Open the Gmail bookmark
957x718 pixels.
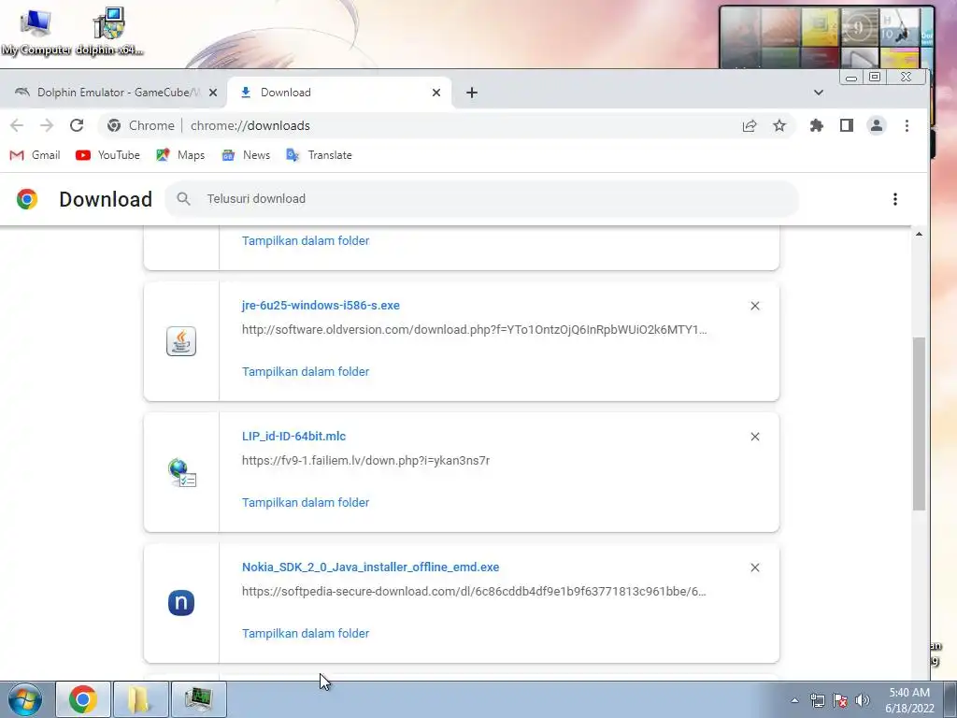[35, 155]
